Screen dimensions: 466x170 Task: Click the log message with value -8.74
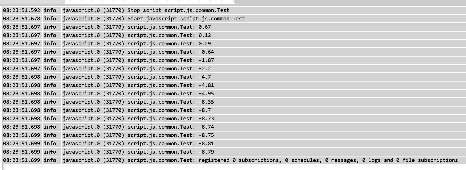pyautogui.click(x=234, y=127)
